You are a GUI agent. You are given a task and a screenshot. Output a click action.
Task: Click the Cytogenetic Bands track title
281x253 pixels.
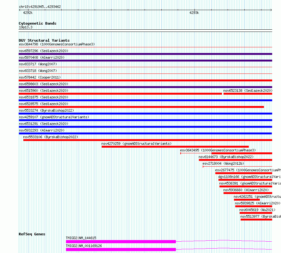pos(38,23)
